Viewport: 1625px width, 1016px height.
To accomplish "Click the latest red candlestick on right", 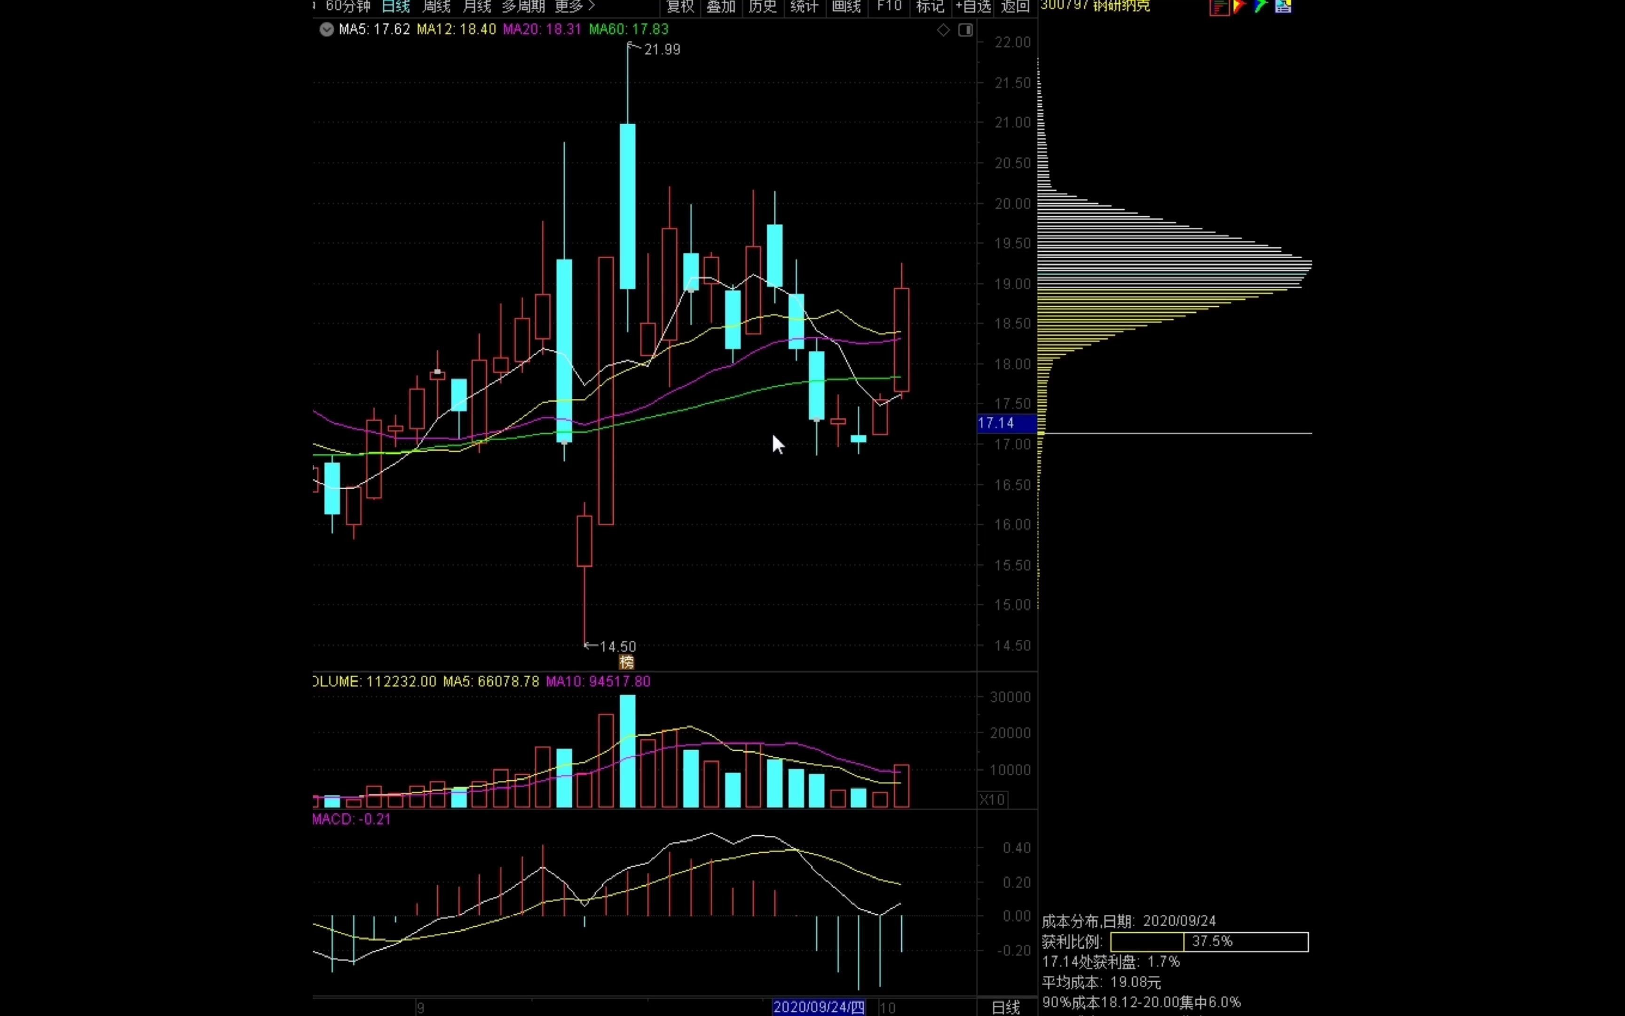I will click(x=901, y=340).
